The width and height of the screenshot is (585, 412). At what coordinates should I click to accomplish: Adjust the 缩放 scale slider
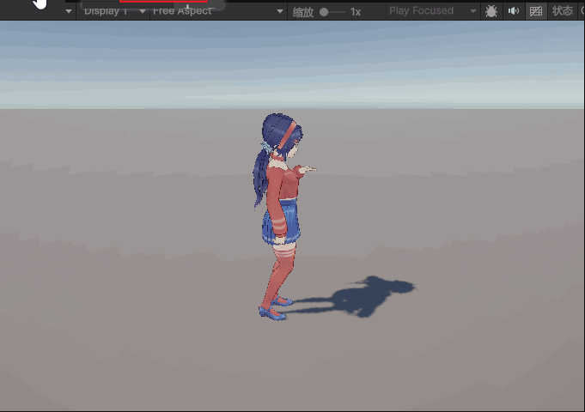[332, 12]
